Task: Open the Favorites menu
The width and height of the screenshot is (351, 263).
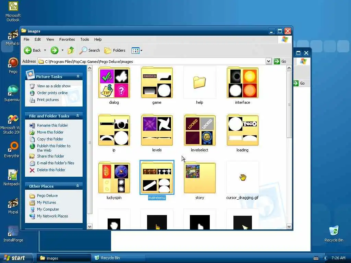Action: (67, 39)
